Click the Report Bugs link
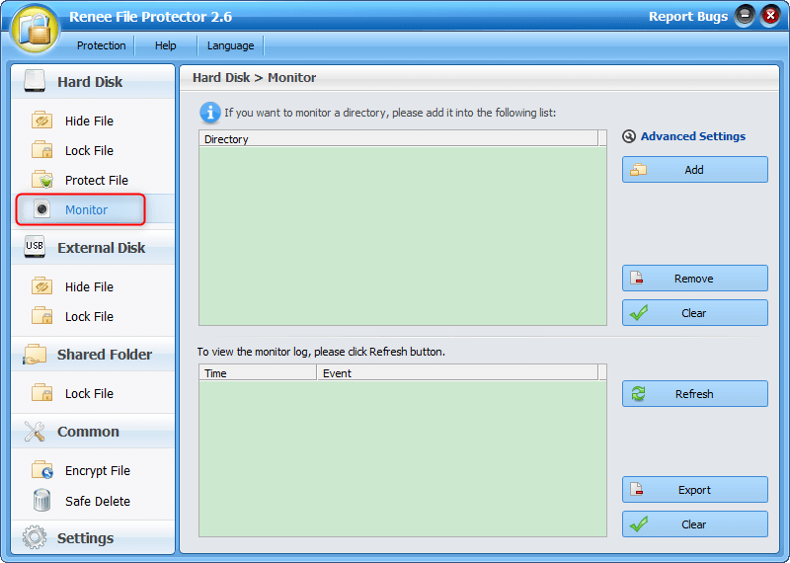Screen dimensions: 790x563 [x=687, y=16]
